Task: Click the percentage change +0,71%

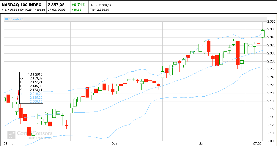Action: [x=78, y=5]
